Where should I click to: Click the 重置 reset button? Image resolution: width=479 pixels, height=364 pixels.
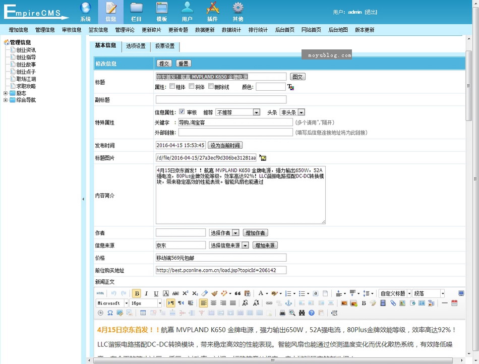(x=184, y=64)
